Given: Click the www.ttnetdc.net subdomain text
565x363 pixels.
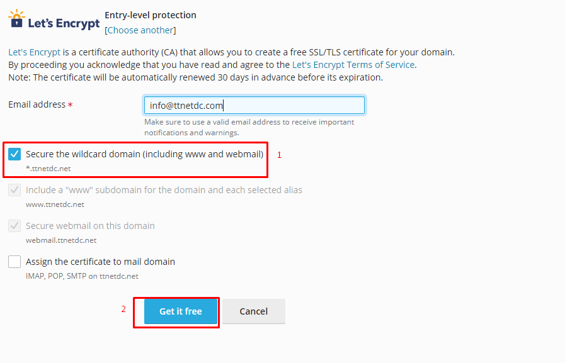Looking at the screenshot, I should click(55, 204).
